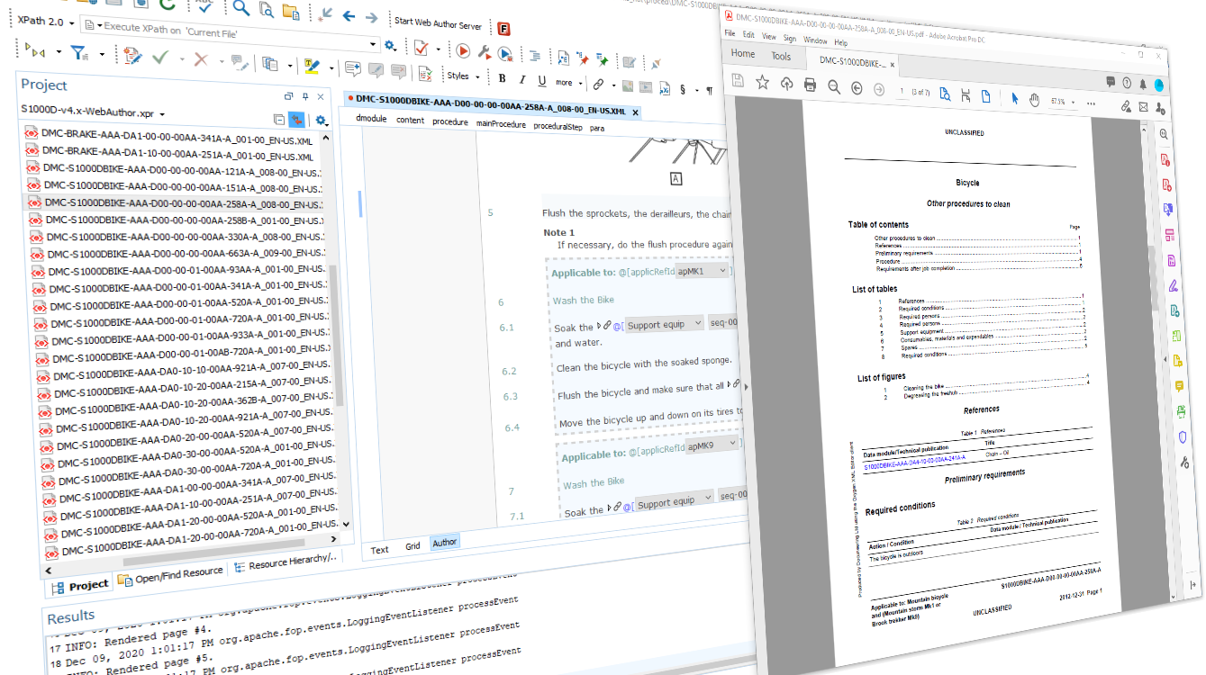Viewport: 1206px width, 675px height.
Task: Open Configure Transformation Scenarios wrench icon
Action: click(483, 51)
